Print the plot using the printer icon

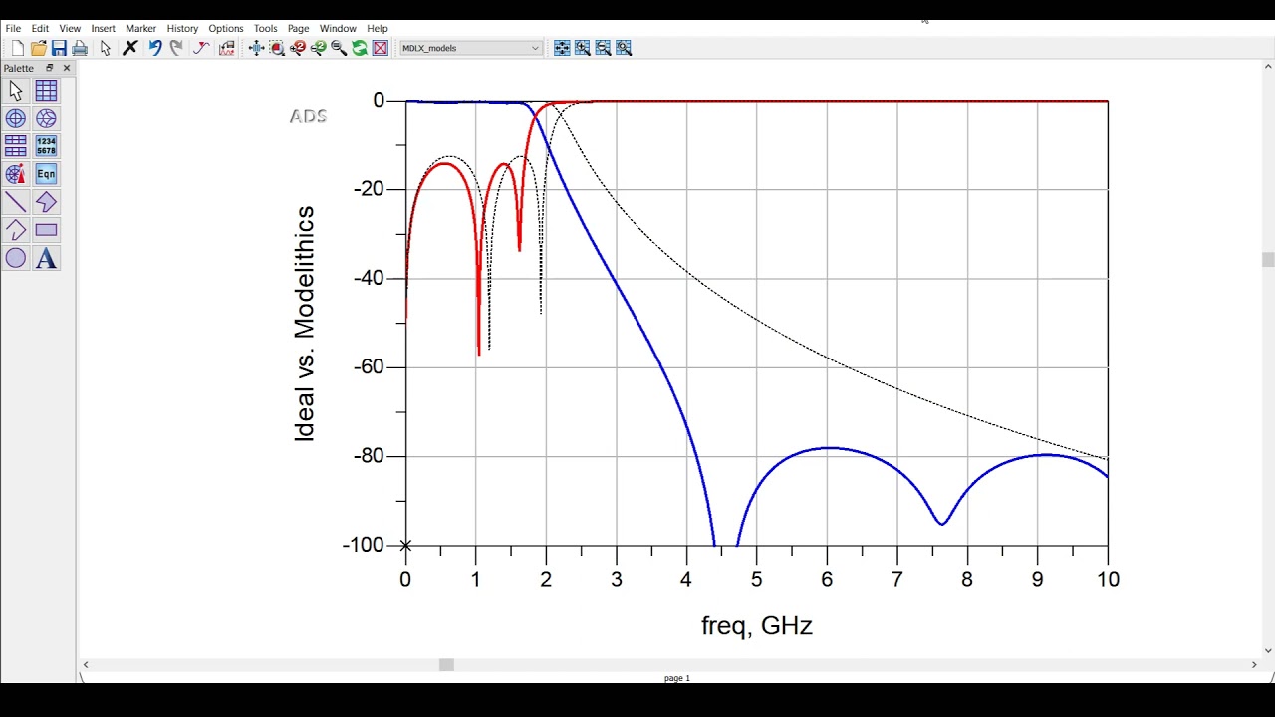[x=80, y=48]
